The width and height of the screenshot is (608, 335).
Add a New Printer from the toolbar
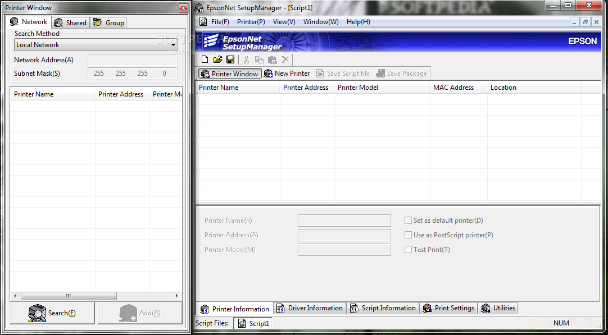287,74
